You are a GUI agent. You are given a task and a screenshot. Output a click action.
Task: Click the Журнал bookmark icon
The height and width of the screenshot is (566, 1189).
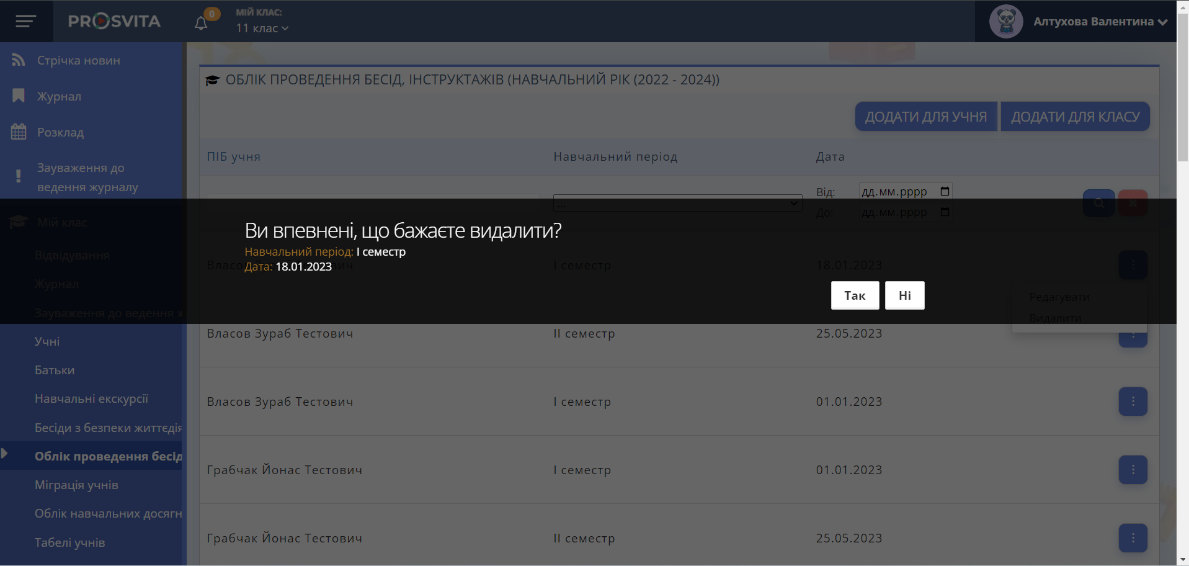(19, 96)
